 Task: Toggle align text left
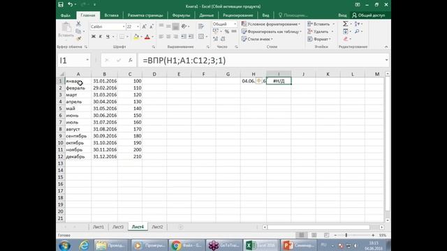pyautogui.click(x=161, y=36)
